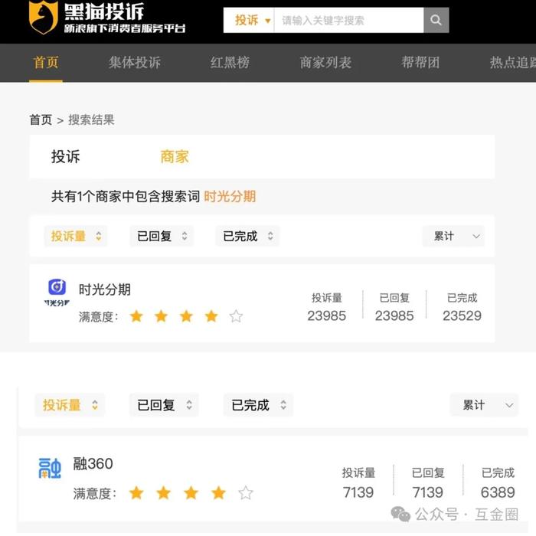Image resolution: width=536 pixels, height=536 pixels.
Task: Click the 融360 empty fifth star
Action: click(x=246, y=493)
